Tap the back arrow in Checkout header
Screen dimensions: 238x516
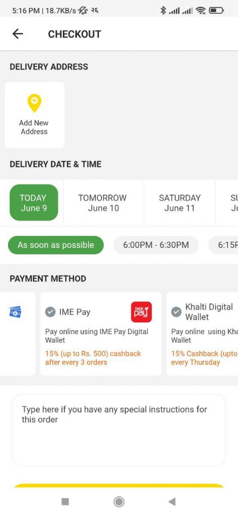(x=18, y=34)
